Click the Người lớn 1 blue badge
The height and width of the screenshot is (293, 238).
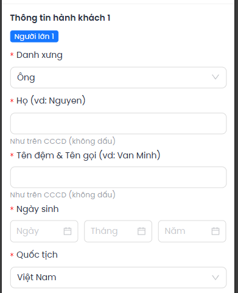point(34,37)
